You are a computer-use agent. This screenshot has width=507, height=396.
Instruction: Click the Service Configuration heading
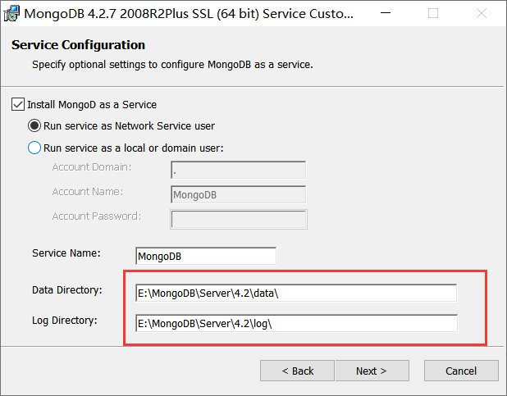78,45
